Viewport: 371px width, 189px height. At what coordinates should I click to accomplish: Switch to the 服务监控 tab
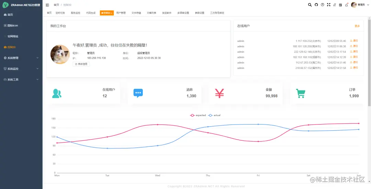click(x=76, y=13)
